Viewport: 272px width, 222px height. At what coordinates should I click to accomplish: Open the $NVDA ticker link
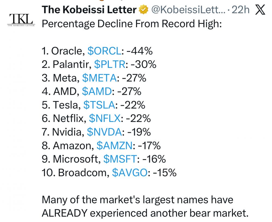[104, 132]
